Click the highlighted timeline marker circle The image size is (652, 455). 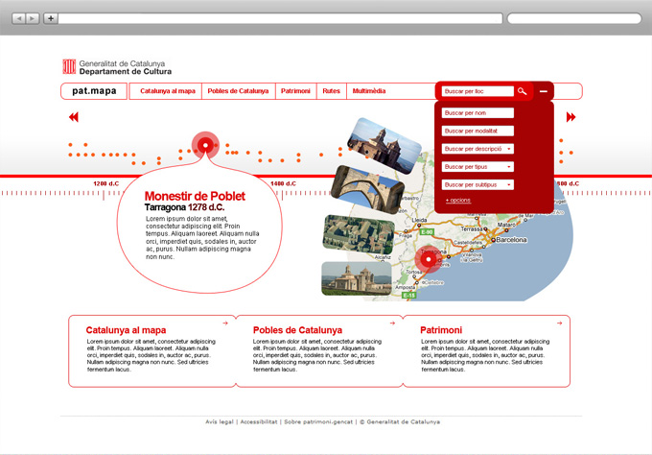(205, 145)
